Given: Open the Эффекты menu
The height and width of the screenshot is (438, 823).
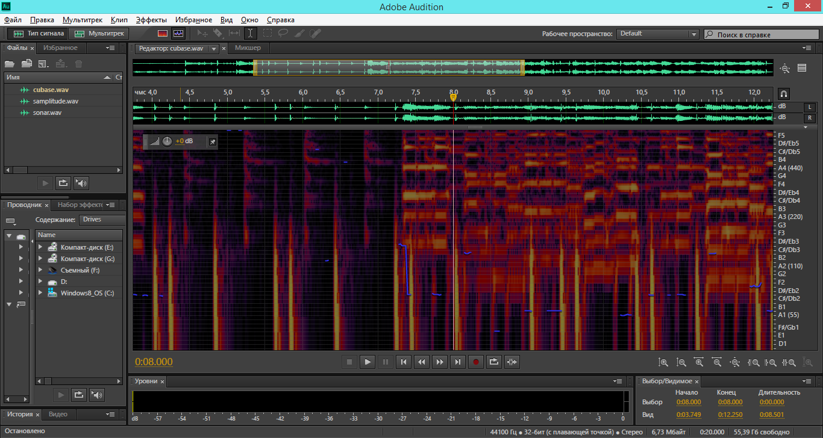Looking at the screenshot, I should pos(151,20).
